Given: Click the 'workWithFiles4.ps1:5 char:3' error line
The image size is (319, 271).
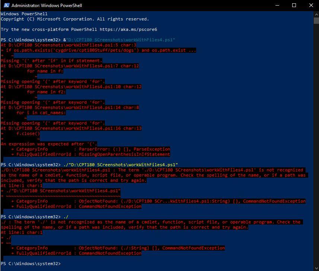Looking at the screenshot, I should click(68, 45).
